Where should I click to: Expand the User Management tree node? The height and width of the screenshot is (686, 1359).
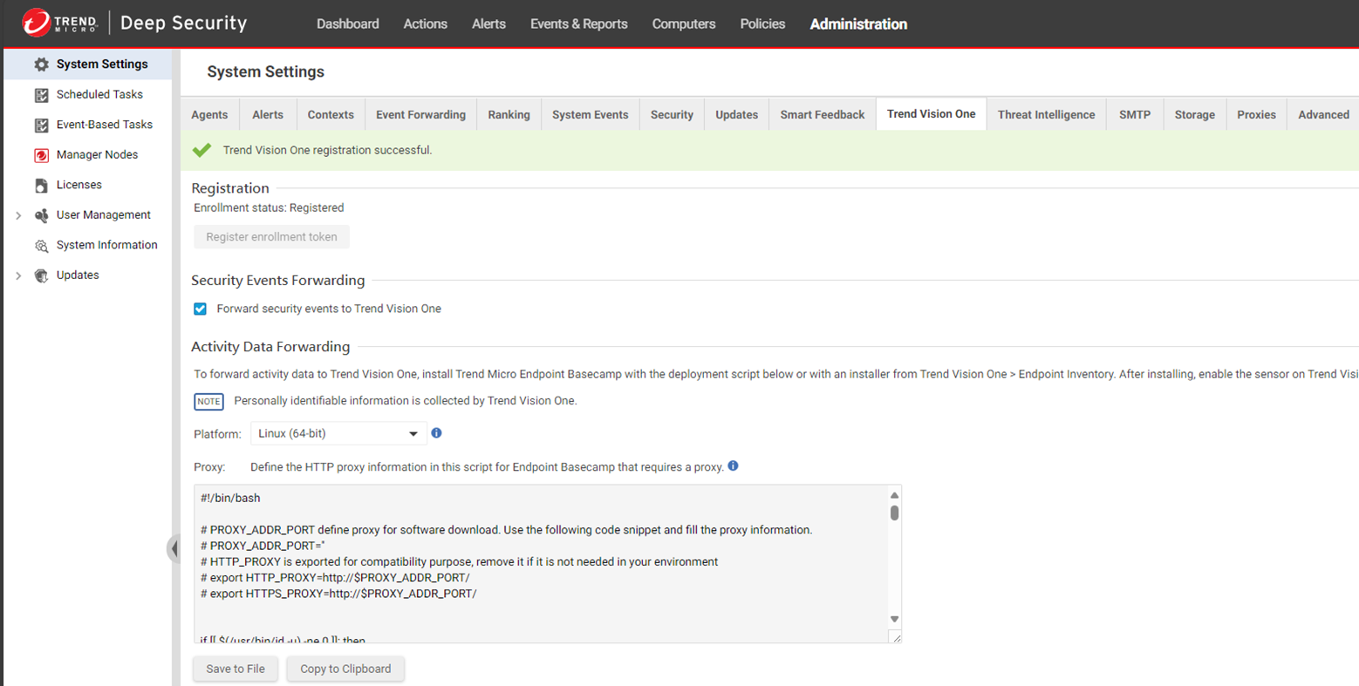coord(18,215)
